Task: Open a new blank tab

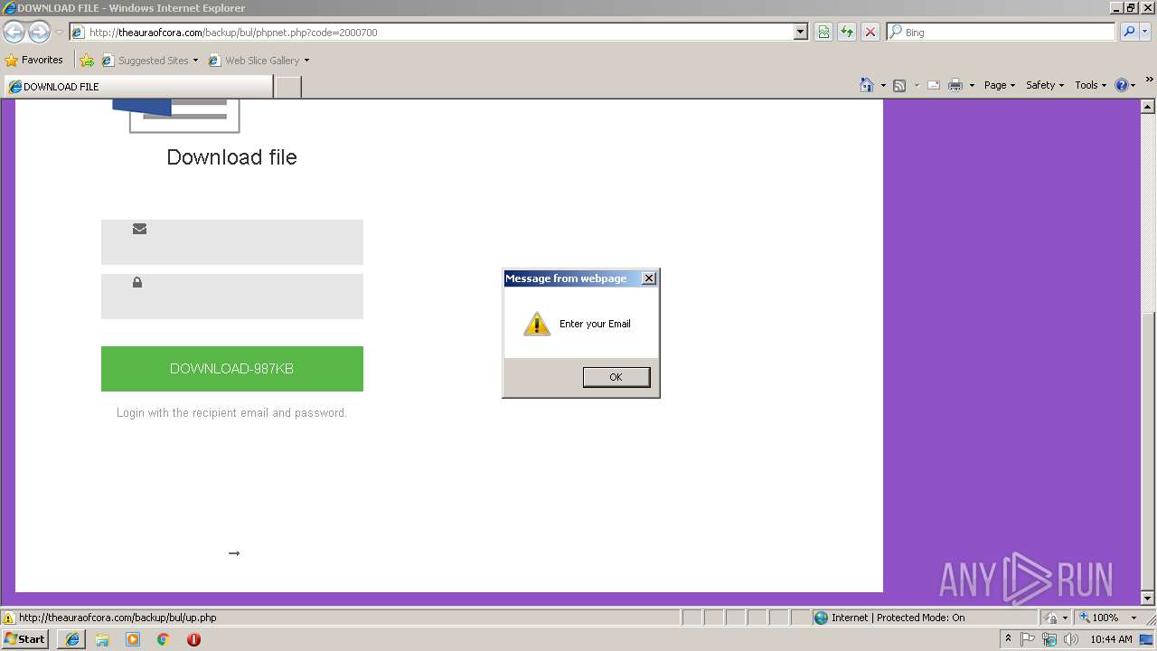Action: click(x=287, y=87)
